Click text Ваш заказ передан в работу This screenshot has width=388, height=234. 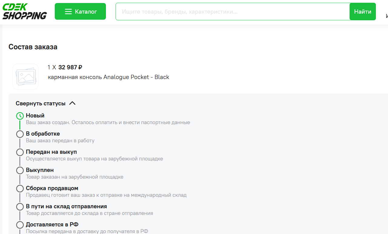click(60, 140)
